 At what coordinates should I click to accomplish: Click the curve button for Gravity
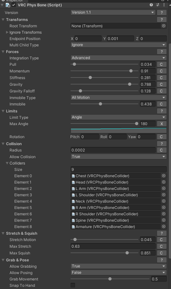pos(162,84)
